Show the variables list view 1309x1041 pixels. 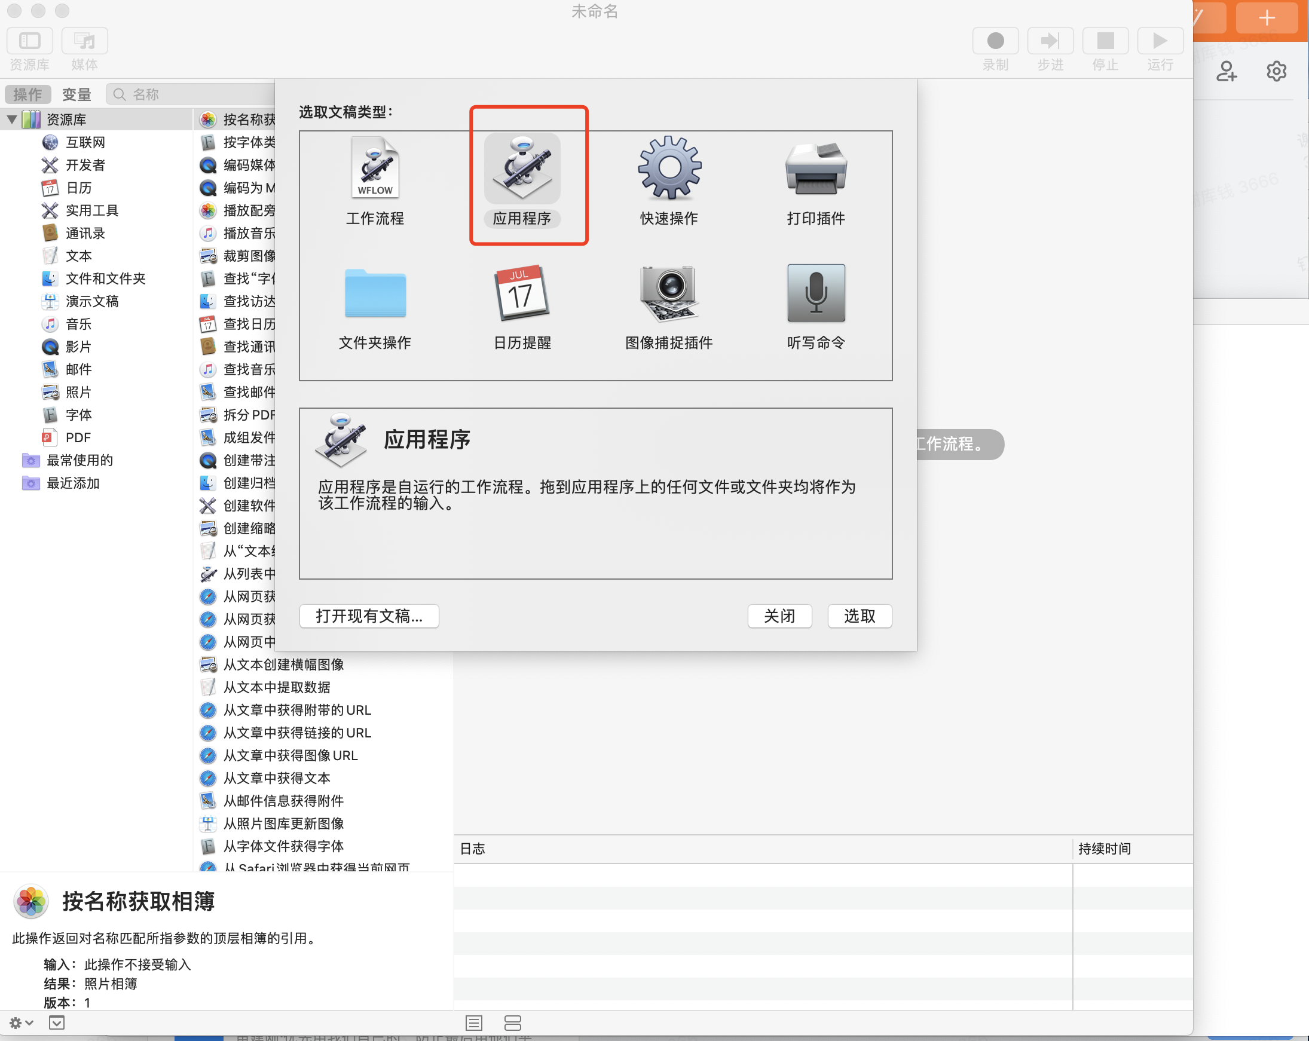coord(512,1023)
